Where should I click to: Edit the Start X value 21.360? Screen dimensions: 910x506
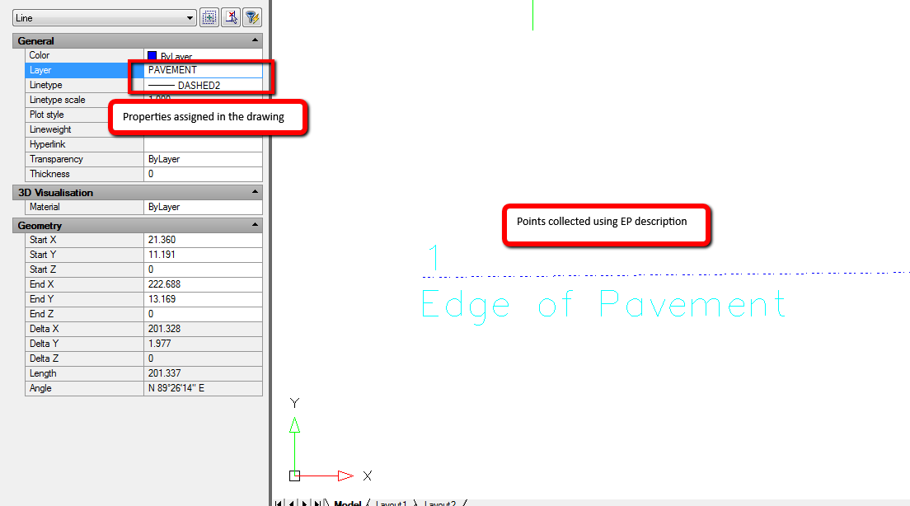pyautogui.click(x=203, y=240)
